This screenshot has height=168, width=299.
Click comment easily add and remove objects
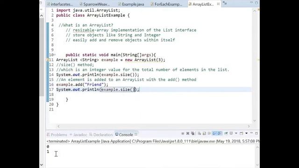(x=120, y=40)
